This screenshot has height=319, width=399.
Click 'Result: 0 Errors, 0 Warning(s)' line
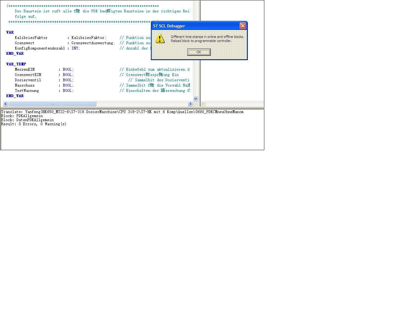coord(34,124)
